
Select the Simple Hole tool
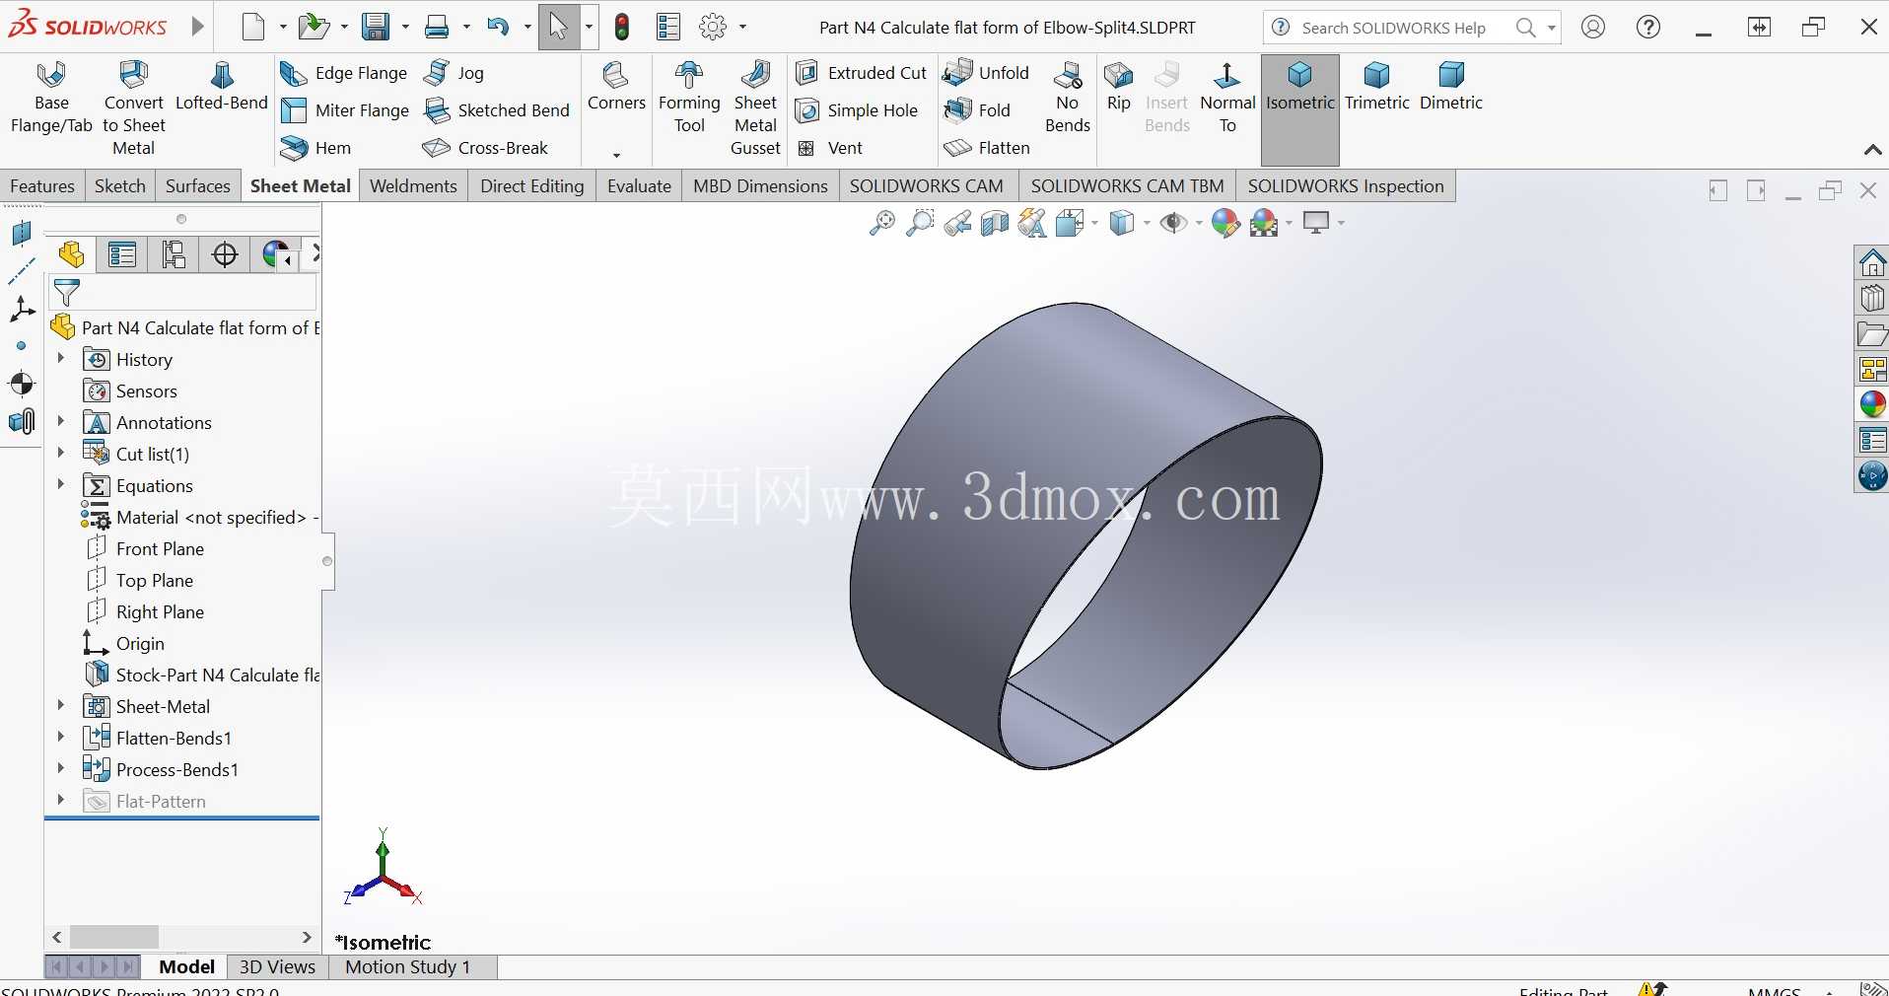click(x=857, y=110)
